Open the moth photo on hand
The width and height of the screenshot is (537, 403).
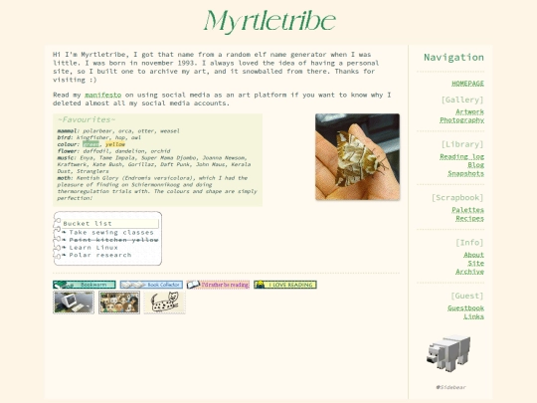coord(357,157)
